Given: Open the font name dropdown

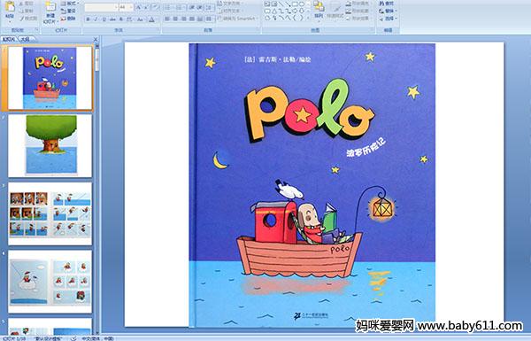Looking at the screenshot, I should tap(116, 7).
